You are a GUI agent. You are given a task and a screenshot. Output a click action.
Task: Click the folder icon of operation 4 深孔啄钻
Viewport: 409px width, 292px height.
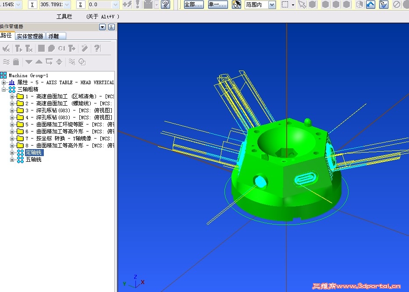[20, 118]
